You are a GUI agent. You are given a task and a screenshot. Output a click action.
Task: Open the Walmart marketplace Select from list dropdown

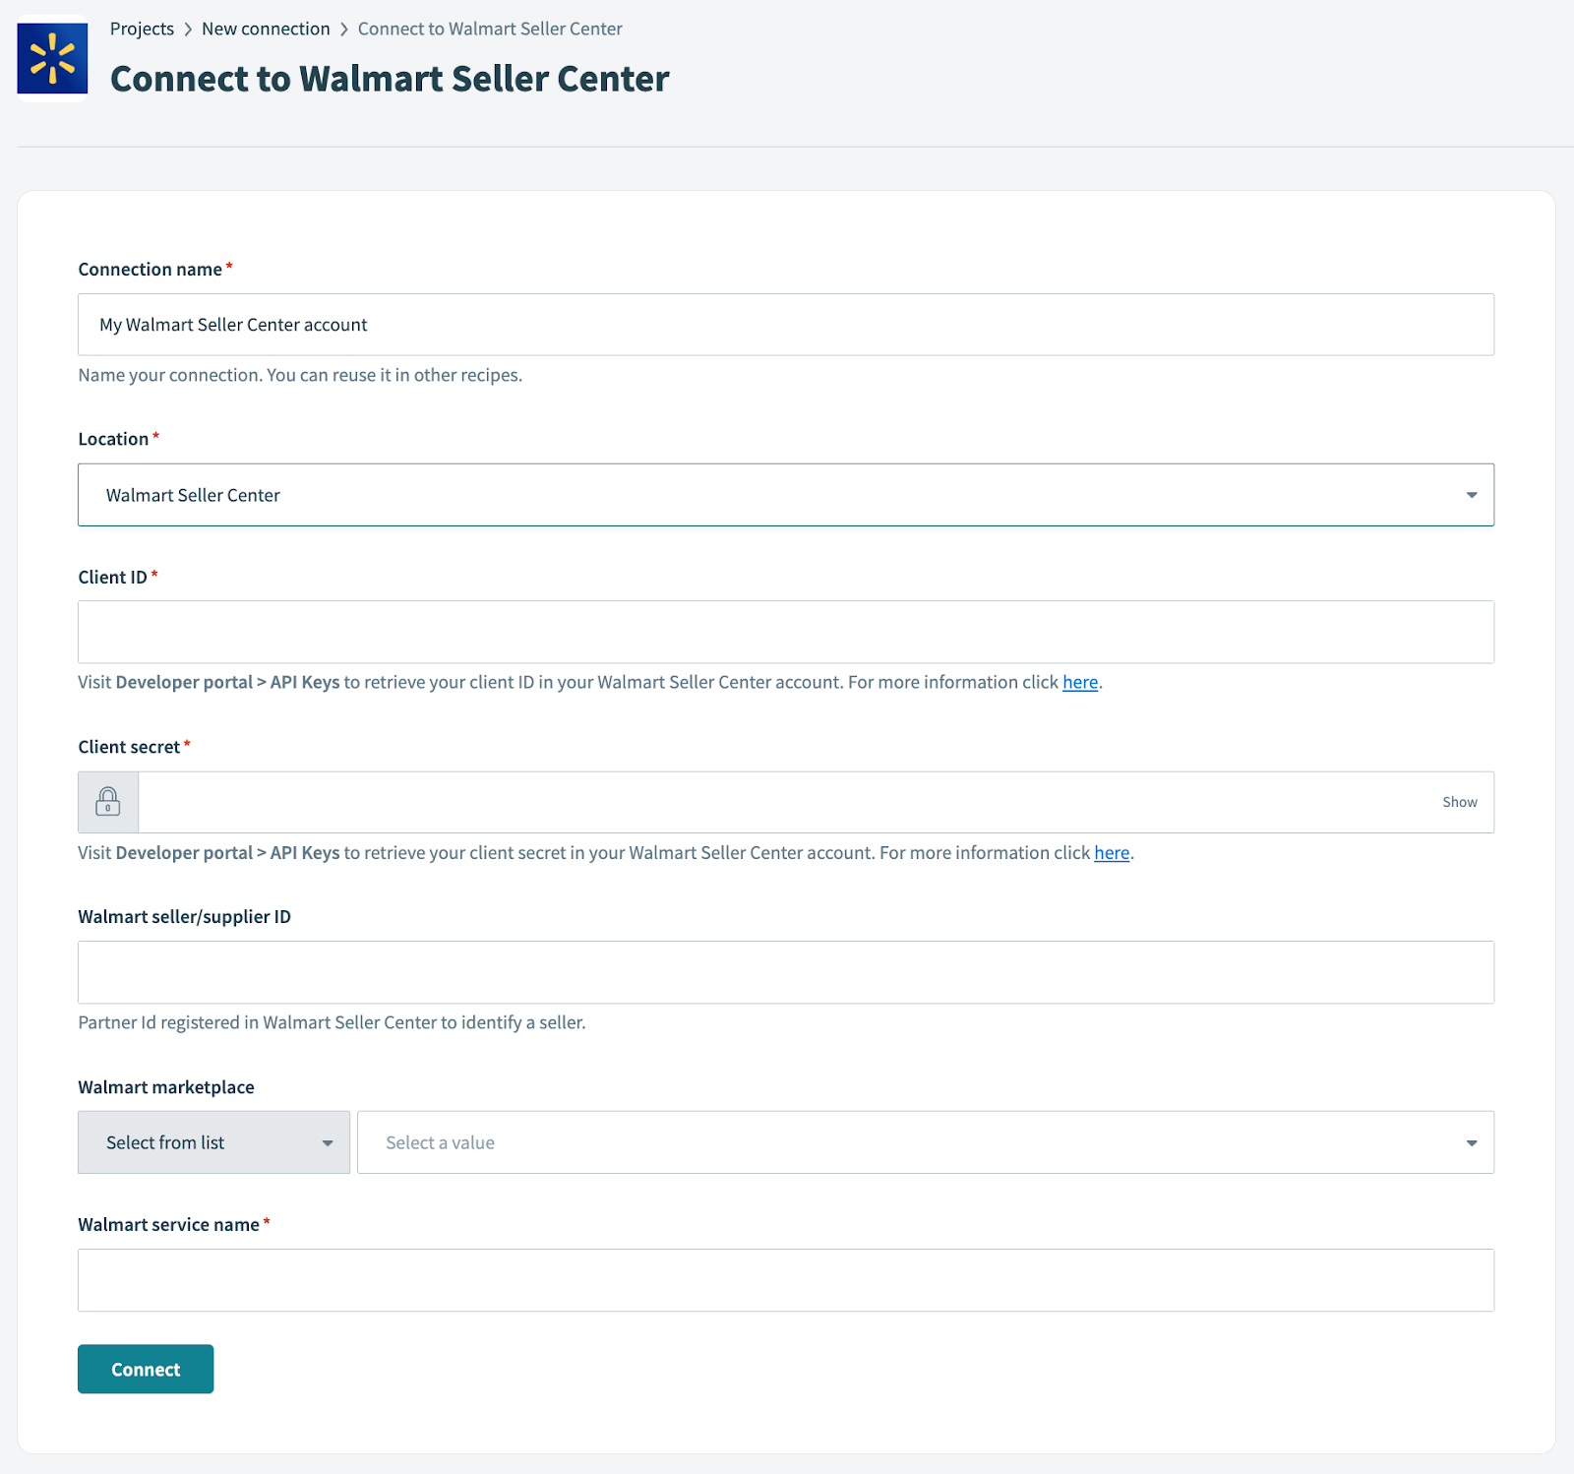pos(213,1142)
